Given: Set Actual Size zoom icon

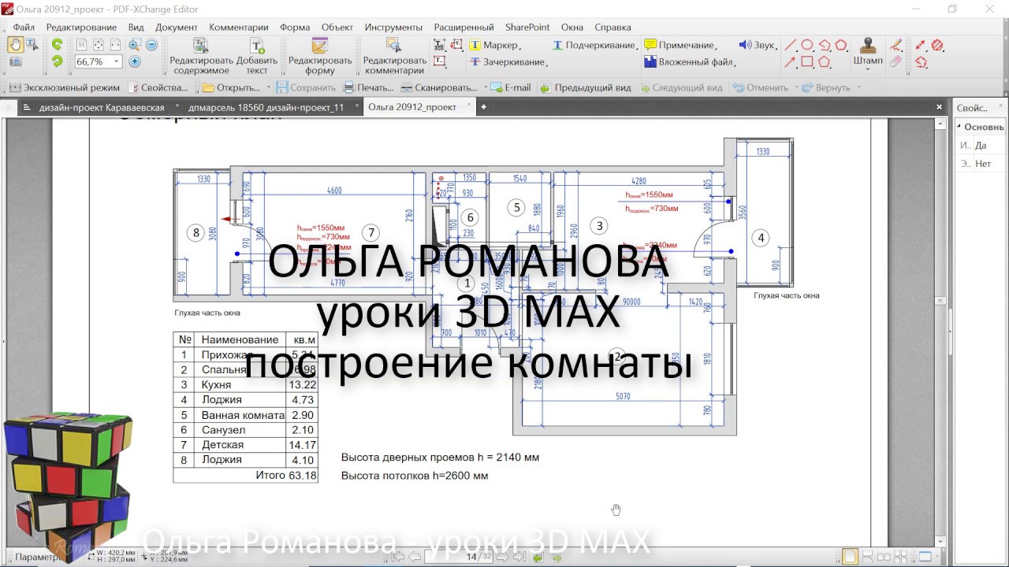Looking at the screenshot, I should (x=81, y=44).
